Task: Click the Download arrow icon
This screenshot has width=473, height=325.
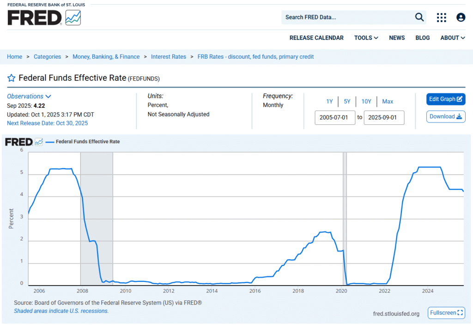Action: coord(445,117)
